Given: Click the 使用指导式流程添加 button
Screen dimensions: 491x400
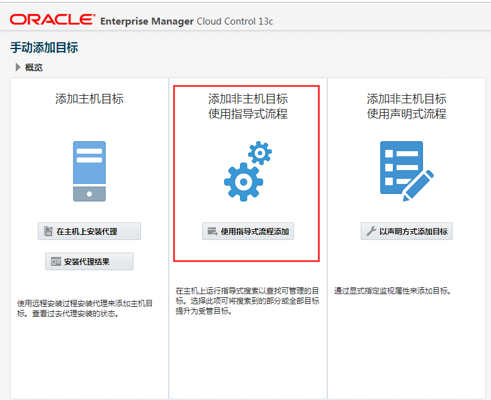Looking at the screenshot, I should [247, 231].
